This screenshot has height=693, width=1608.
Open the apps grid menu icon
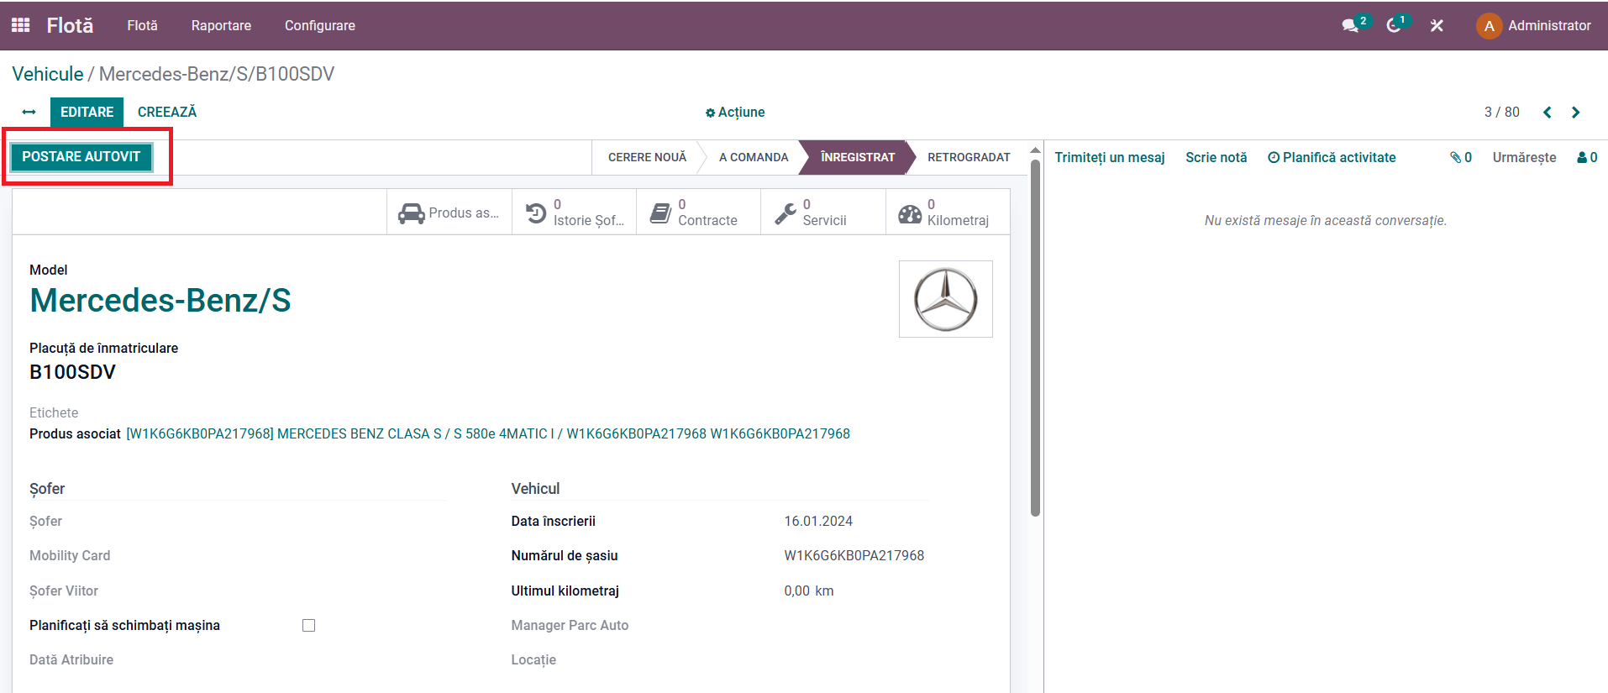pyautogui.click(x=21, y=25)
